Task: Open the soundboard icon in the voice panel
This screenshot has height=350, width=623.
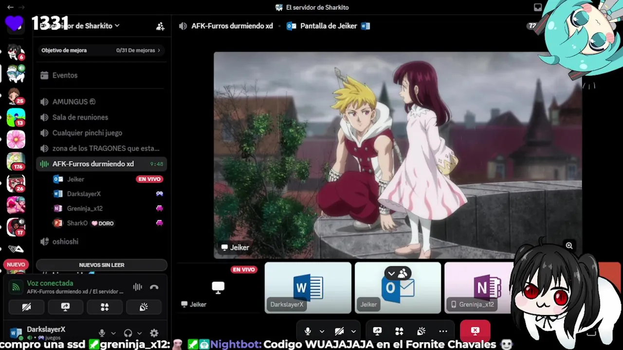Action: click(144, 307)
